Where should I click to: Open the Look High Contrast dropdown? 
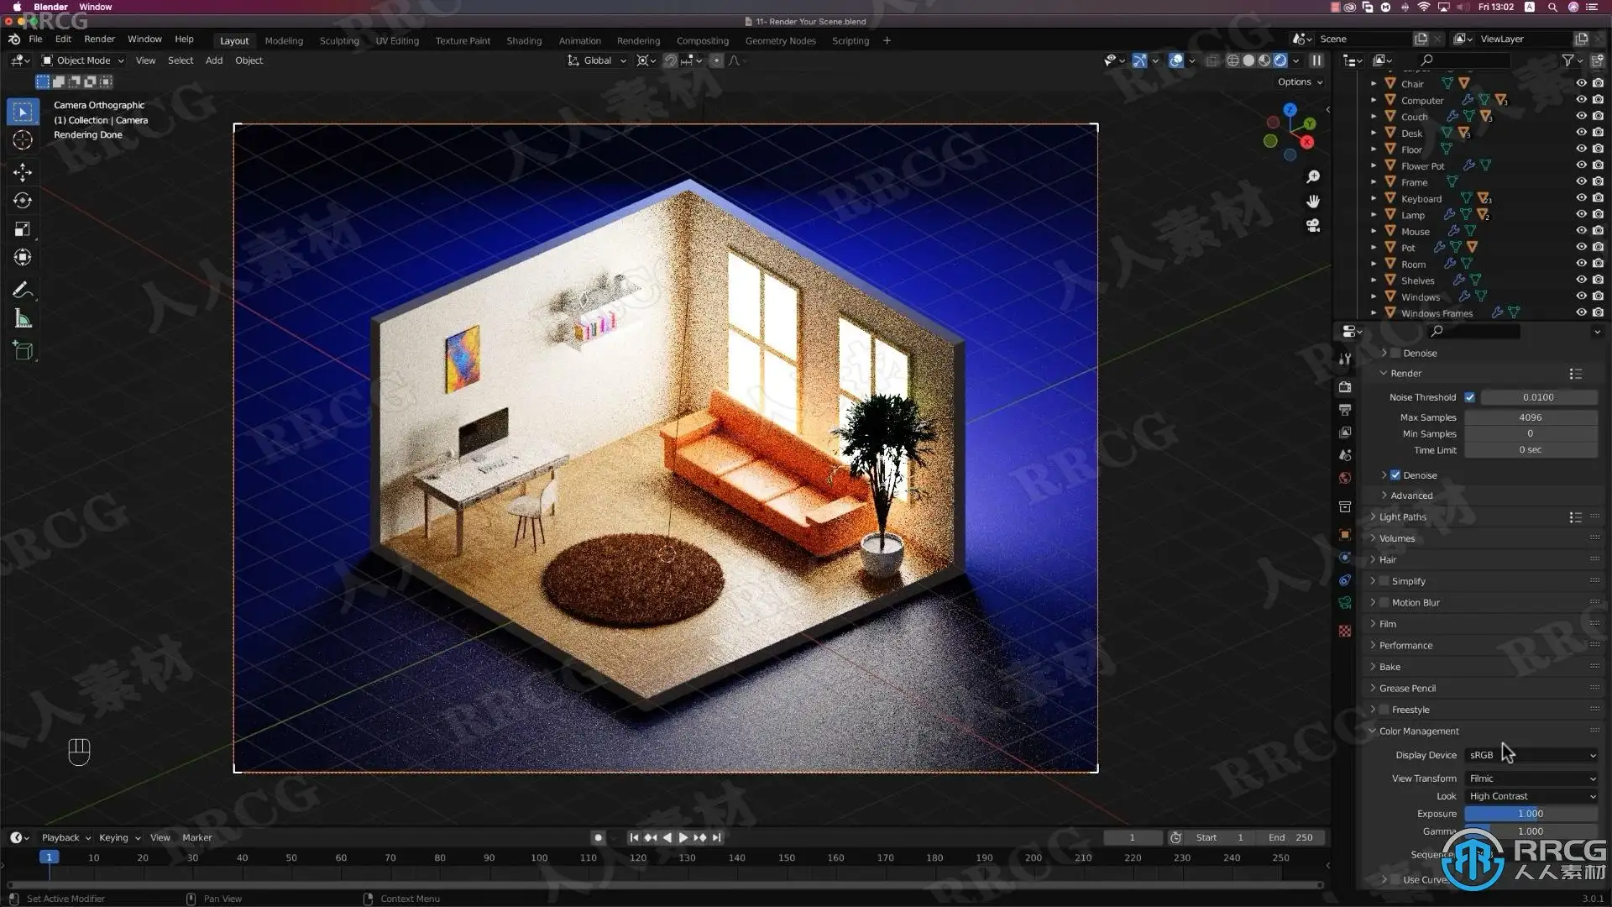pos(1531,796)
